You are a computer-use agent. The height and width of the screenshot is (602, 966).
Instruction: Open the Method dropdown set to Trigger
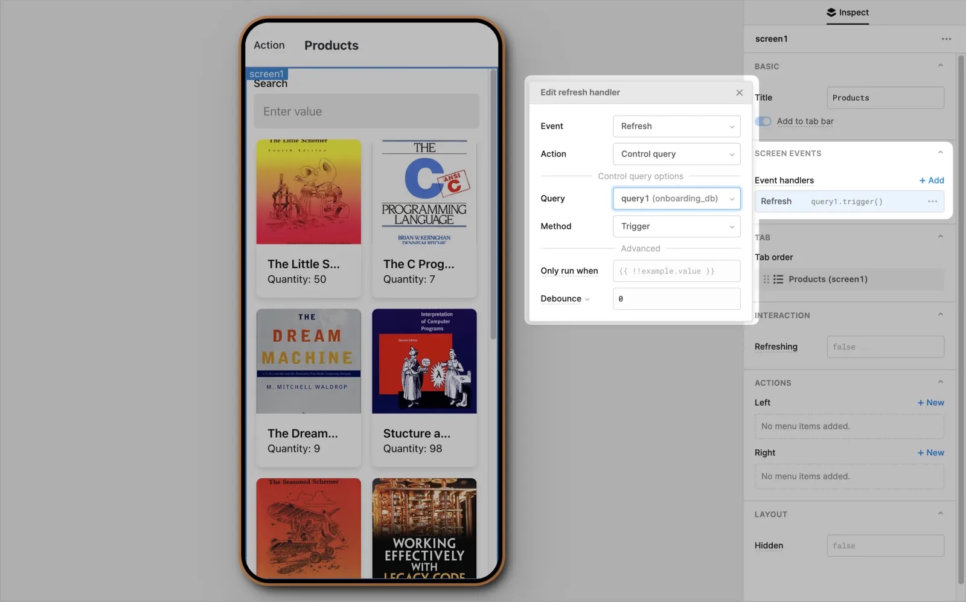coord(676,226)
